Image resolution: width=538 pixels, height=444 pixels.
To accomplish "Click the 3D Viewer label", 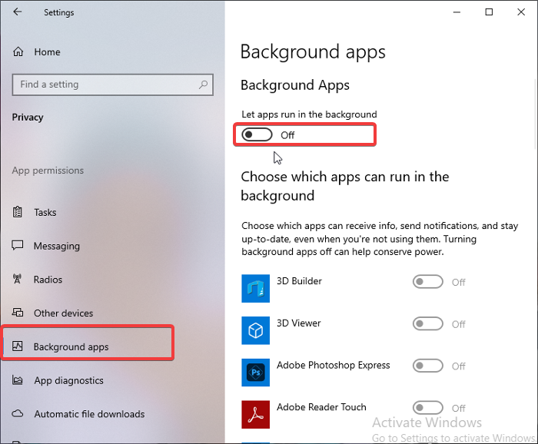I will pos(299,323).
